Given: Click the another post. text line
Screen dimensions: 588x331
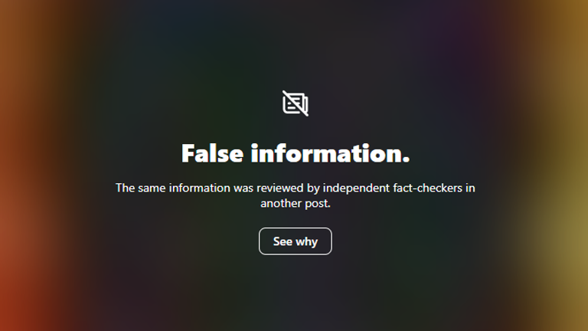Looking at the screenshot, I should click(296, 203).
